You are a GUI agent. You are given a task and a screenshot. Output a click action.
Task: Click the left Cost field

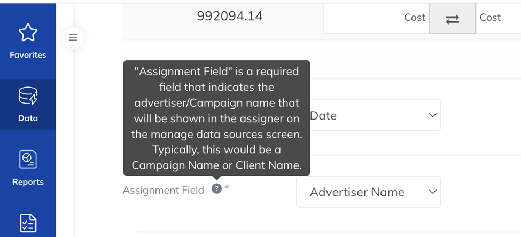(x=377, y=17)
